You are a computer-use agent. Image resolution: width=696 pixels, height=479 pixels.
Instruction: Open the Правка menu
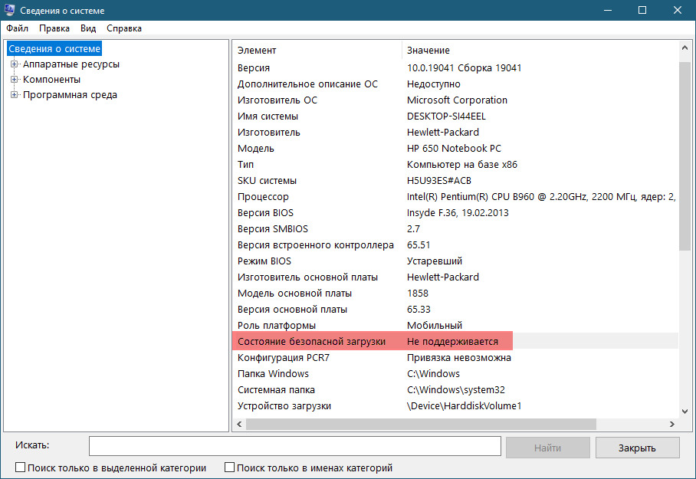54,28
